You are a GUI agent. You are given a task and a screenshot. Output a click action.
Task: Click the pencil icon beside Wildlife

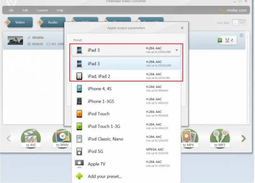[29, 38]
